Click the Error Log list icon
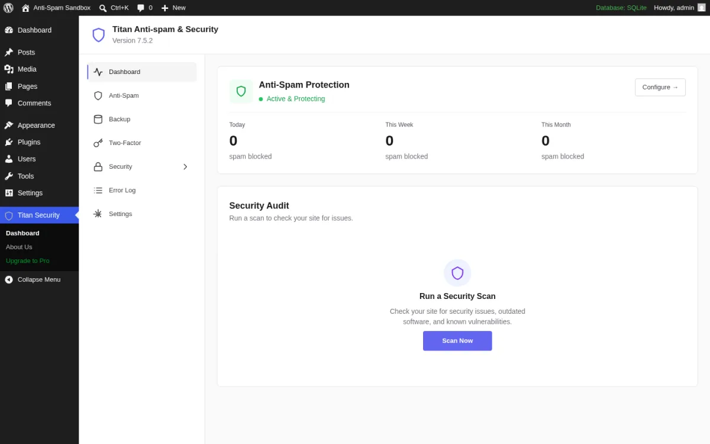This screenshot has width=710, height=444. point(98,190)
